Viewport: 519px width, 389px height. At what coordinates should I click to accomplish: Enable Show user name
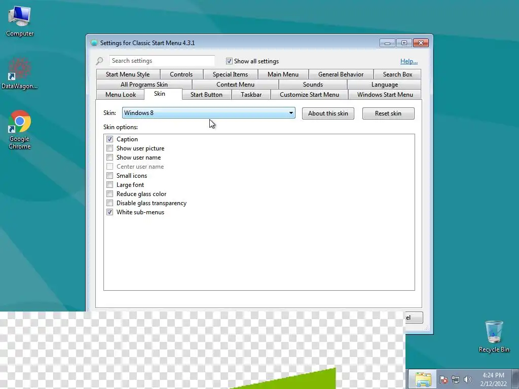click(x=109, y=158)
